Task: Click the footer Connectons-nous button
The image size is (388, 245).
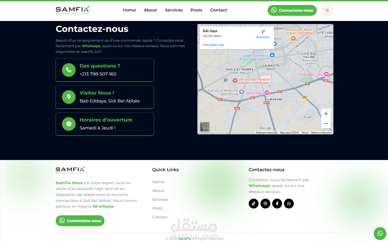Action: click(x=80, y=221)
